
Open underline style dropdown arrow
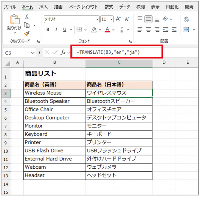pyautogui.click(x=71, y=30)
